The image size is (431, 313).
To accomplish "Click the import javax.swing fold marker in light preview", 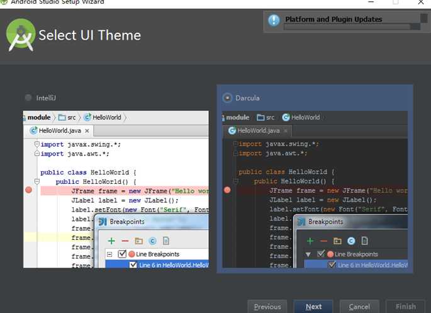I will pos(37,144).
